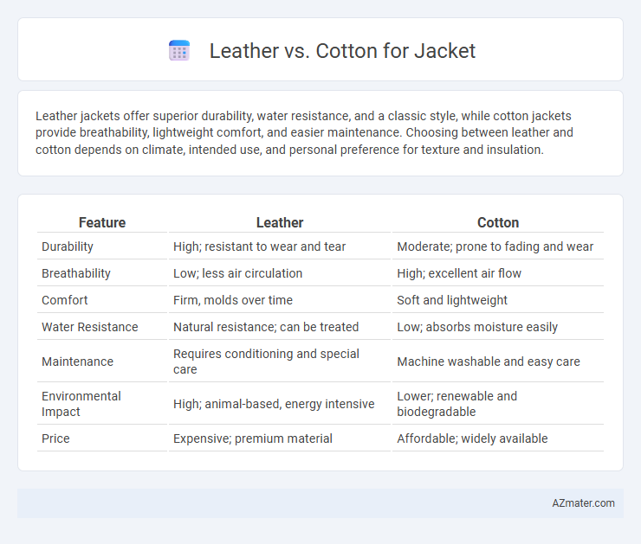Click the 'Breathability' row label

(76, 273)
